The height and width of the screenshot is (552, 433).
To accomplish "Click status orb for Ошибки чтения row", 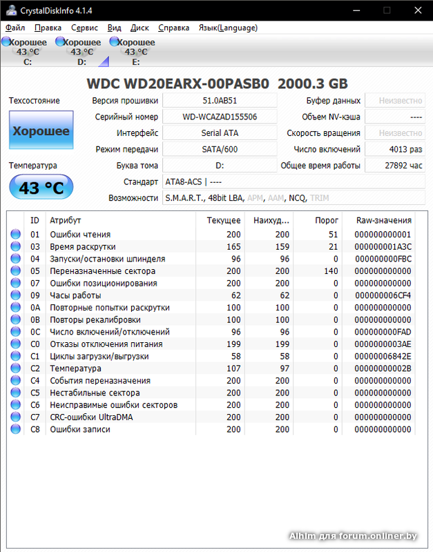I will [15, 234].
